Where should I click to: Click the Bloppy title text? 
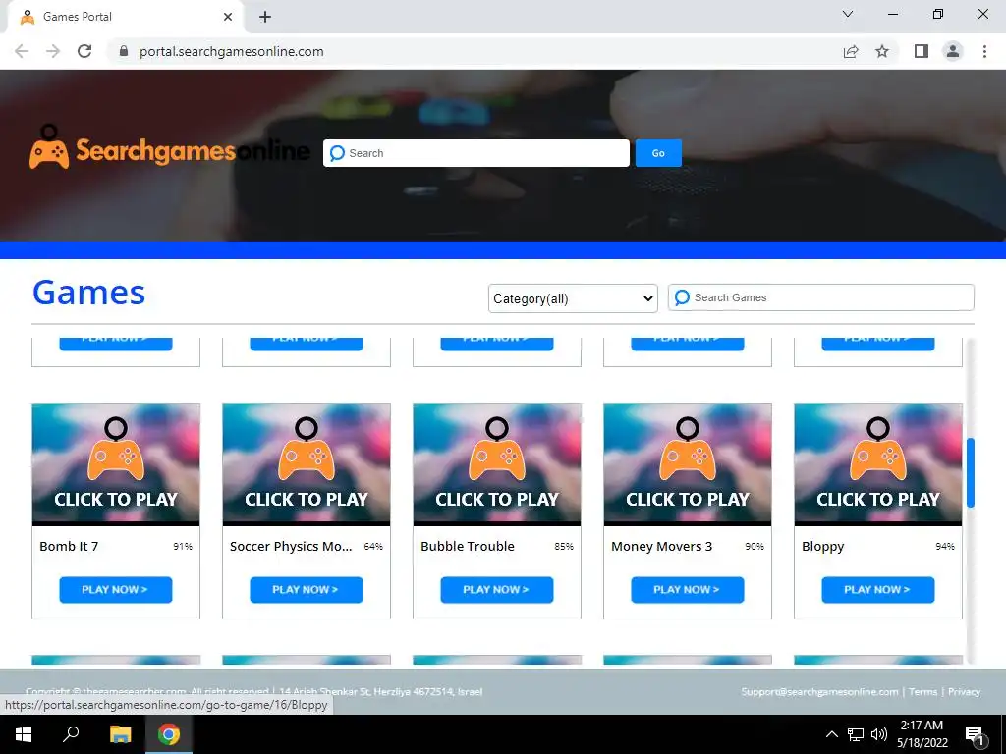823,547
